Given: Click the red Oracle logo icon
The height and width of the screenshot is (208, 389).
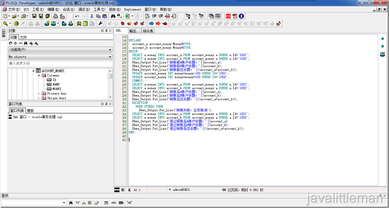Looking at the screenshot, I should [228, 16].
